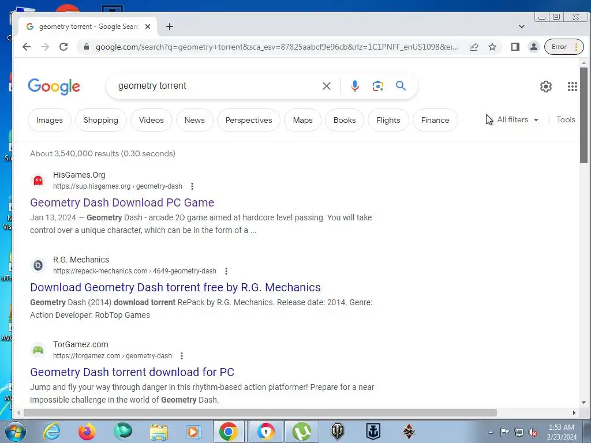Screen dimensions: 591x443
Task: Open Geometry Dash torrent download for PC link
Action: 132,372
